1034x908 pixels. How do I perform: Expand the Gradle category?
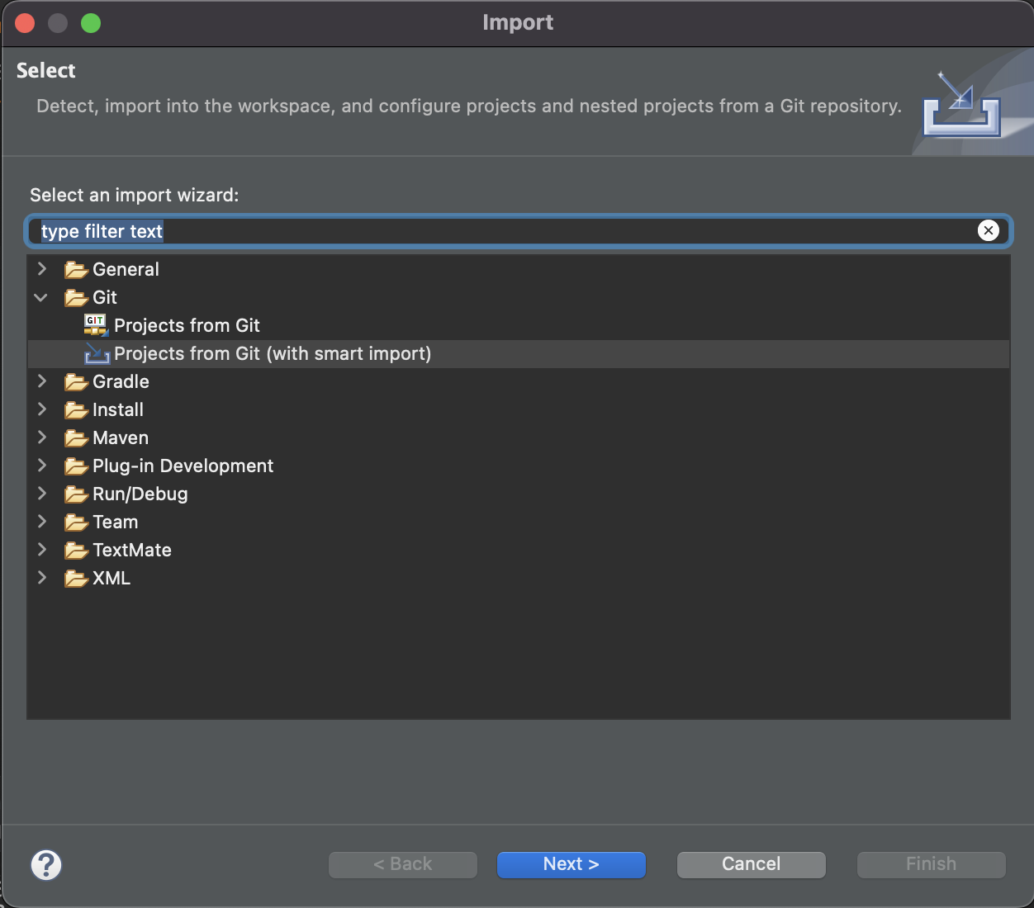[x=42, y=381]
